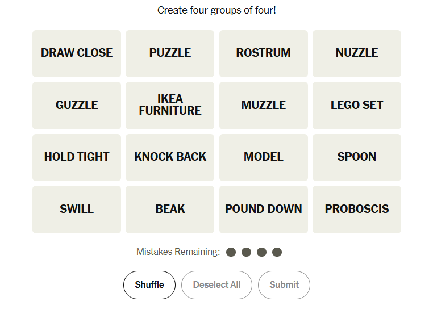Tap the HOLD TIGHT tile
This screenshot has width=433, height=318.
77,157
